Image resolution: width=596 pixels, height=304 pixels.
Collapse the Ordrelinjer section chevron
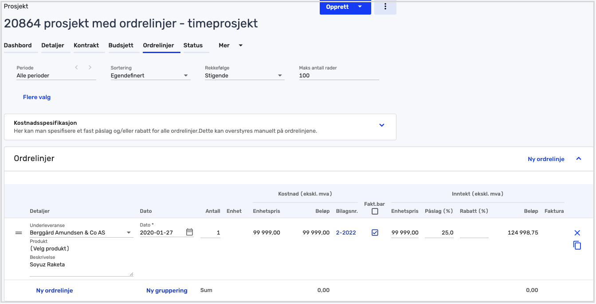(579, 158)
